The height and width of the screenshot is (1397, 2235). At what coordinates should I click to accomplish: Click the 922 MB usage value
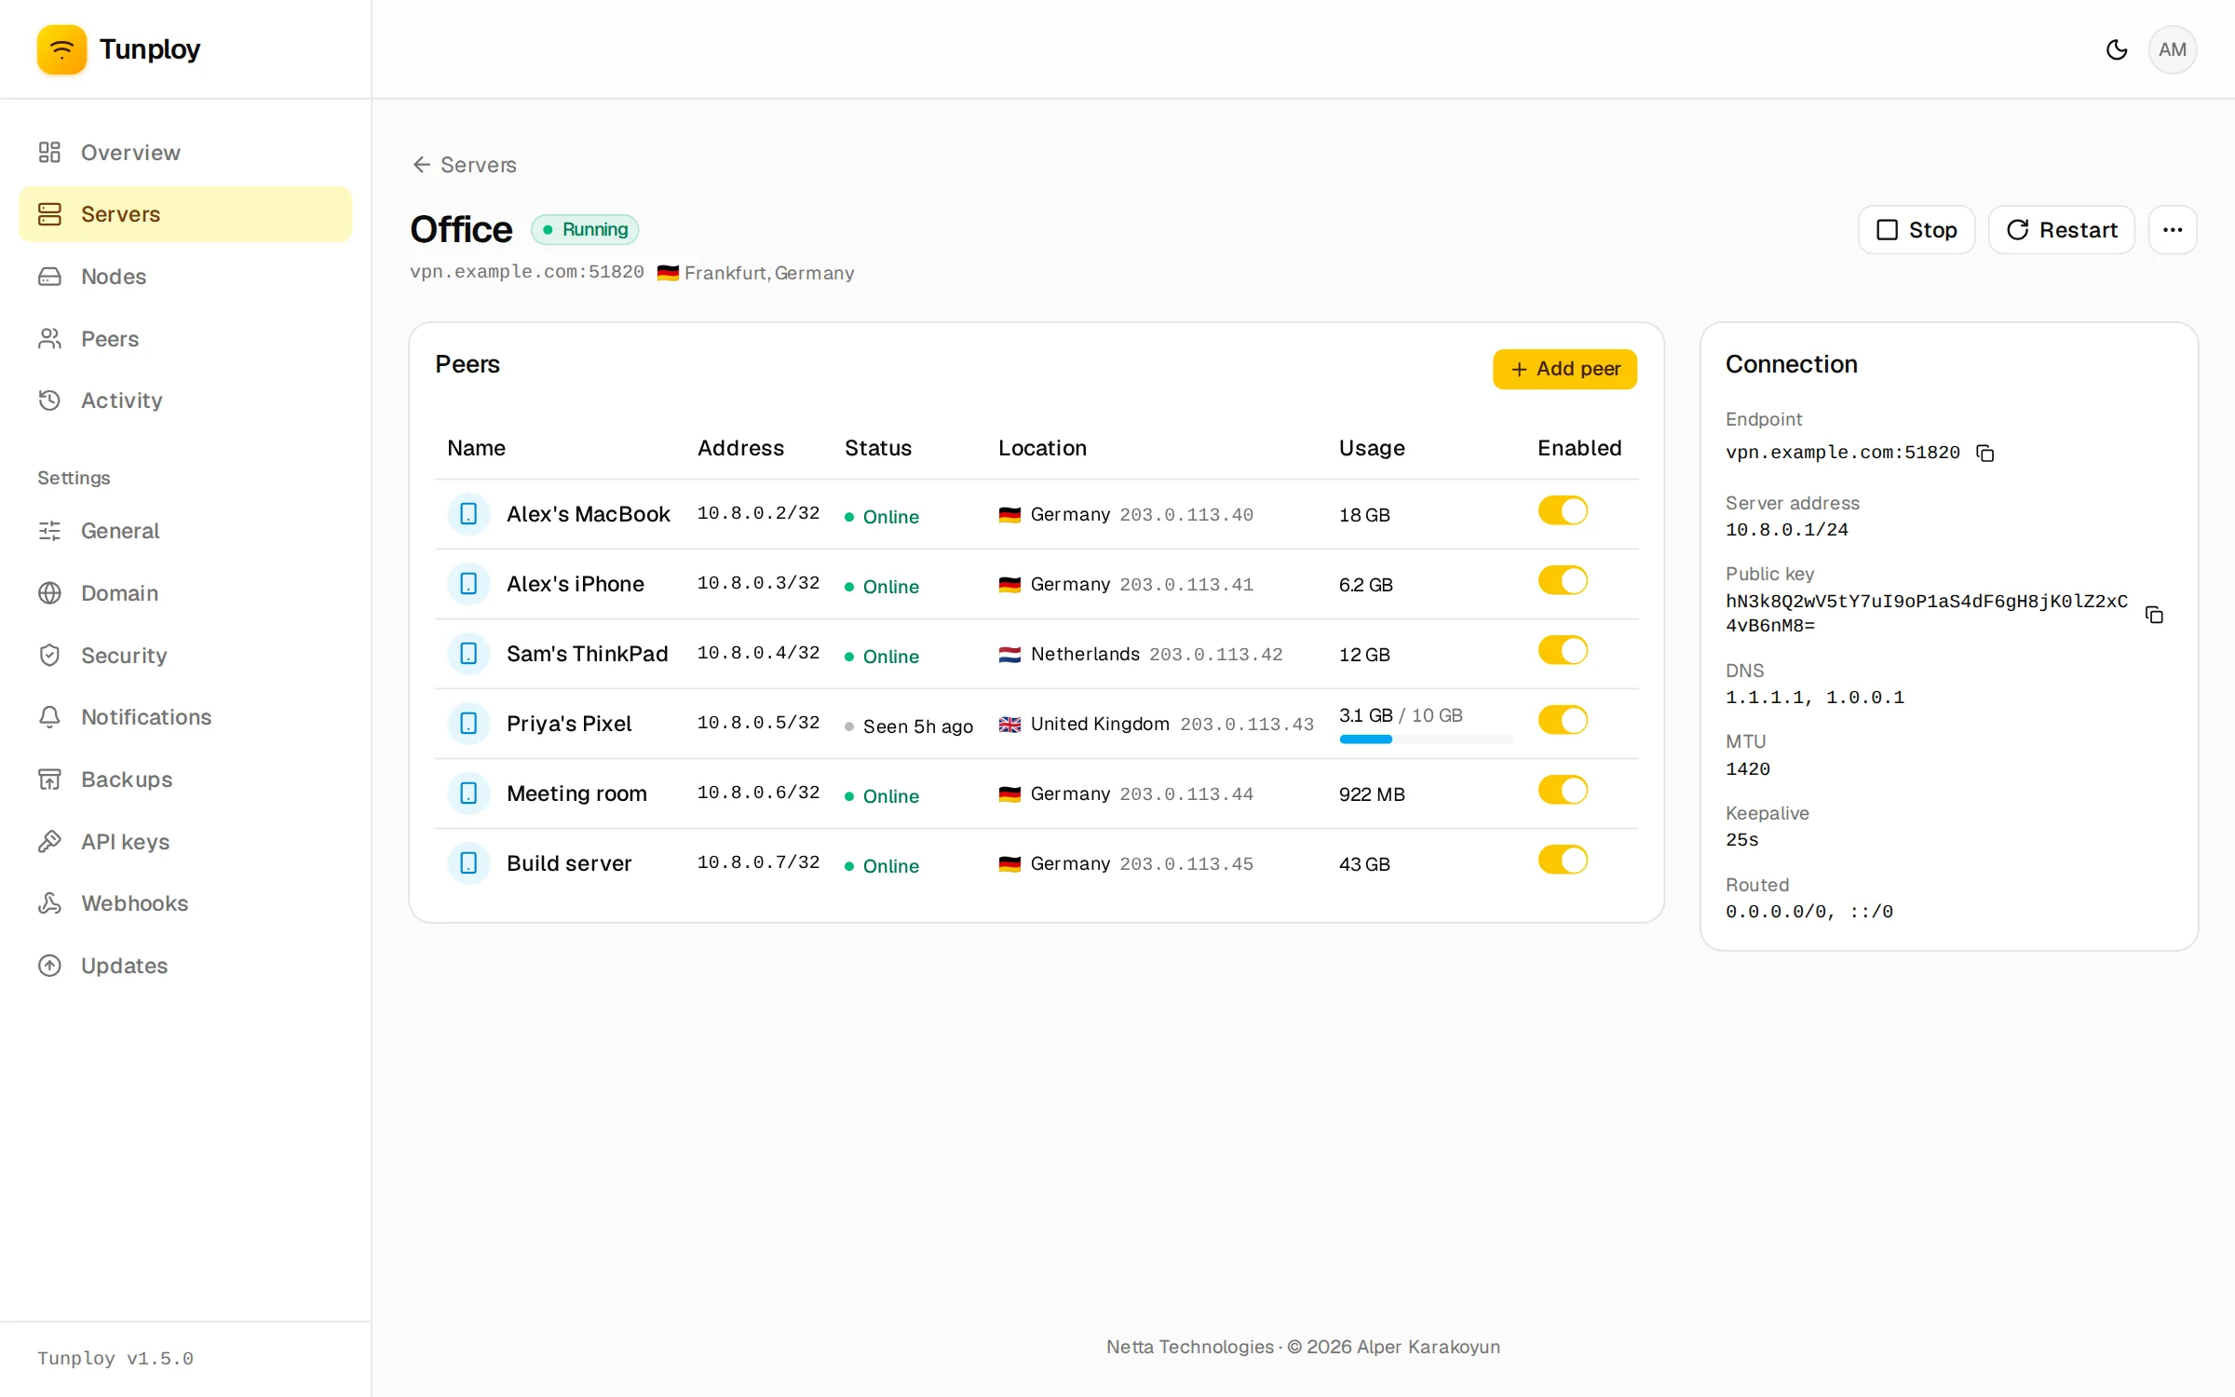click(x=1371, y=794)
